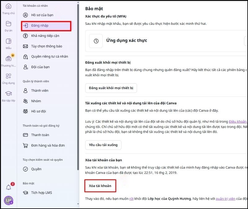Click envelope icon beside Tùy chọn thông báo
Screen dimensions: 248x209
click(25, 46)
